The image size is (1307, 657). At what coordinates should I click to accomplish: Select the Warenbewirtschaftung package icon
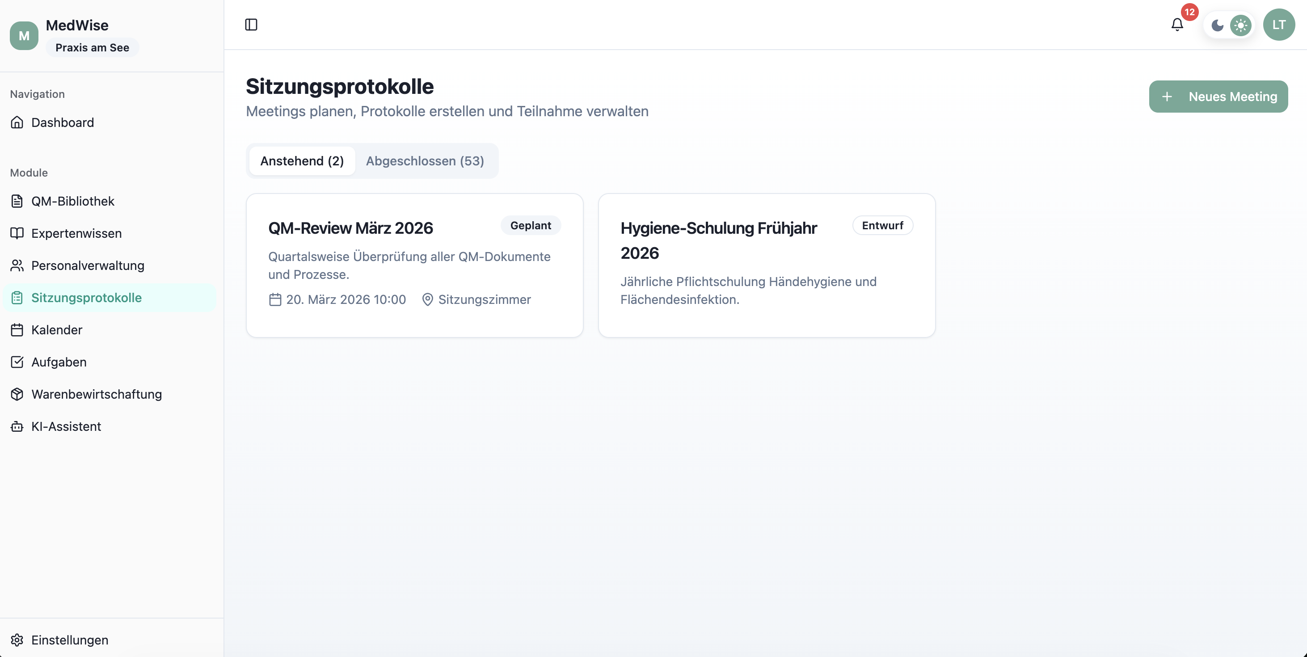[x=17, y=394]
